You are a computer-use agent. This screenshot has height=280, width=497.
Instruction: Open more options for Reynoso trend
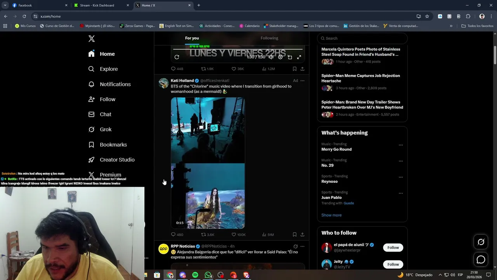tap(401, 177)
